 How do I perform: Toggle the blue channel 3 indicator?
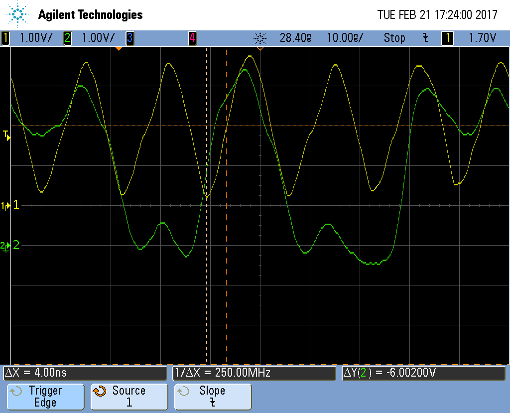coord(130,38)
